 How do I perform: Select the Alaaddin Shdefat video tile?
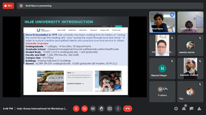pos(190,68)
